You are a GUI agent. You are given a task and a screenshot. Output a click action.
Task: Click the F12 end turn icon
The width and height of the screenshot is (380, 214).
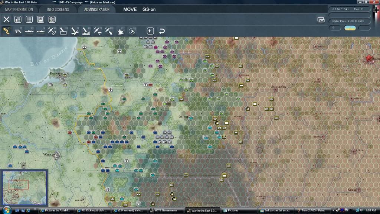tap(132, 31)
